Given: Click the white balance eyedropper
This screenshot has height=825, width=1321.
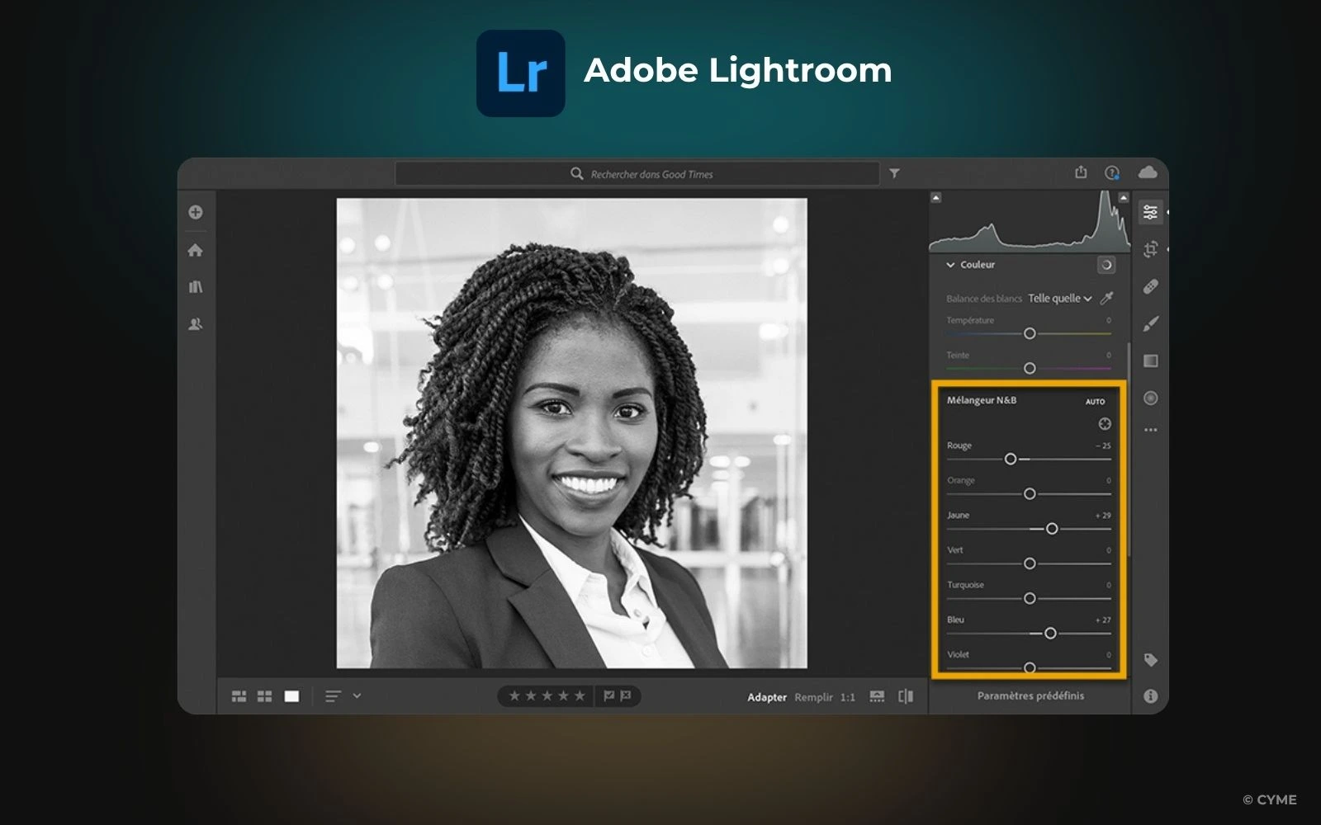Looking at the screenshot, I should (x=1107, y=298).
